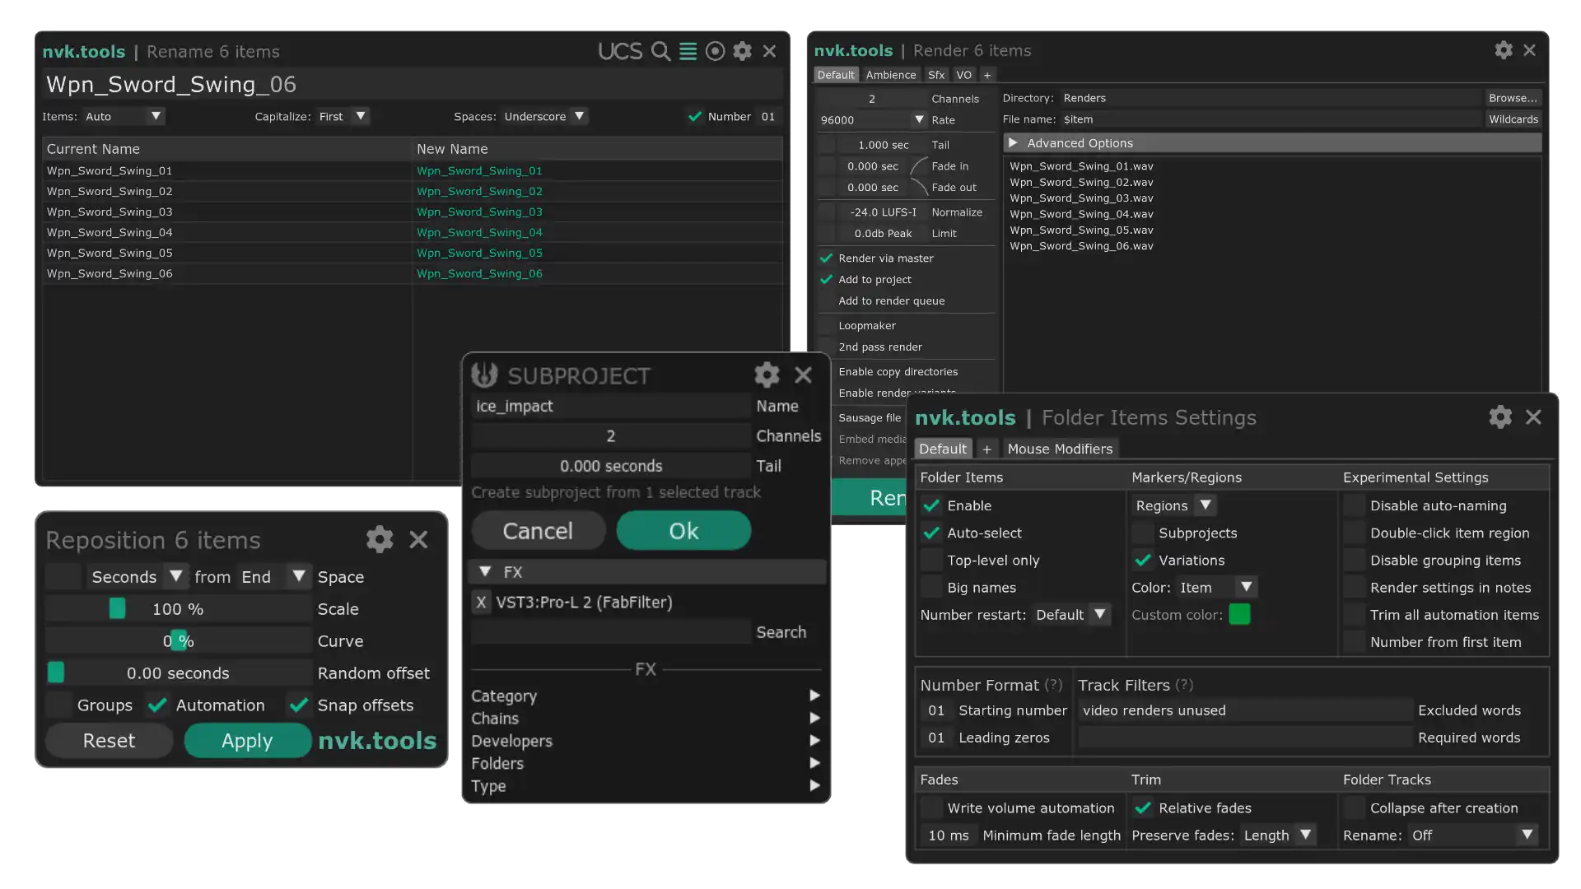Image resolution: width=1581 pixels, height=889 pixels.
Task: Click the Custom color swatch
Action: (1240, 614)
